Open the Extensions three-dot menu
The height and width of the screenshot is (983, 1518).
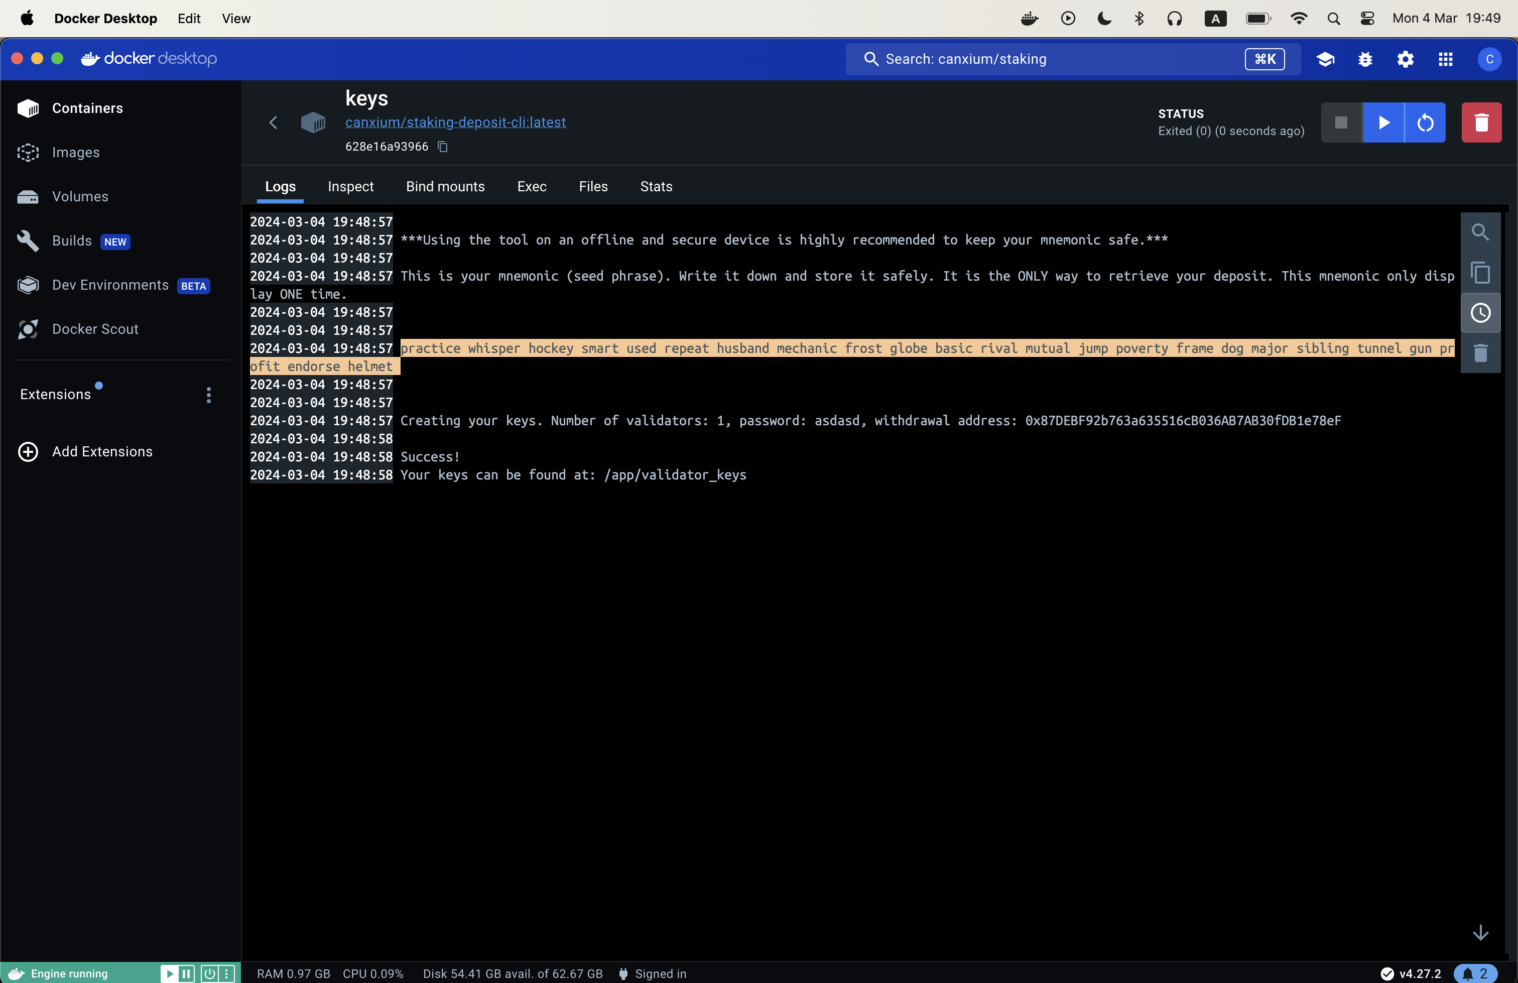pos(208,396)
